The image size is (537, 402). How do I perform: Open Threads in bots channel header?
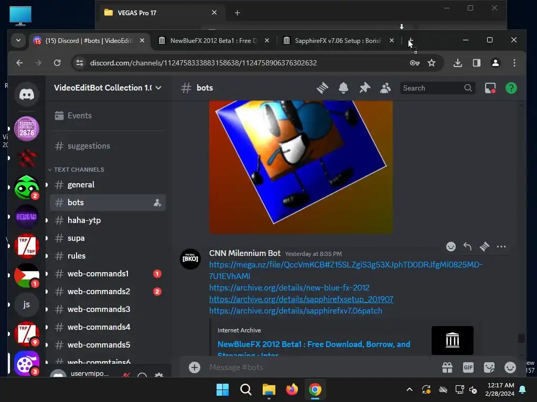(x=323, y=88)
